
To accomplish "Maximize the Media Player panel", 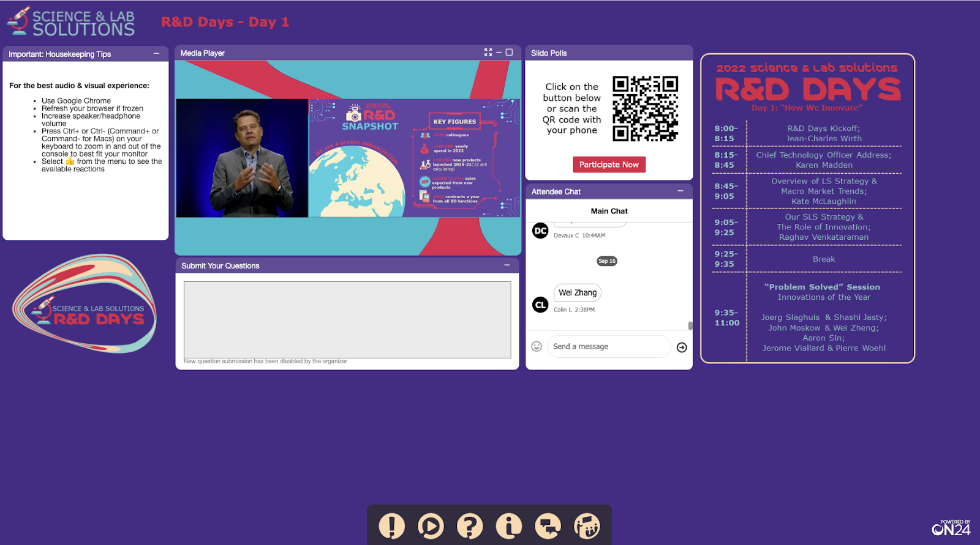I will 509,53.
